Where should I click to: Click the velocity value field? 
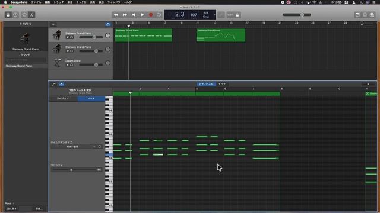click(x=99, y=170)
